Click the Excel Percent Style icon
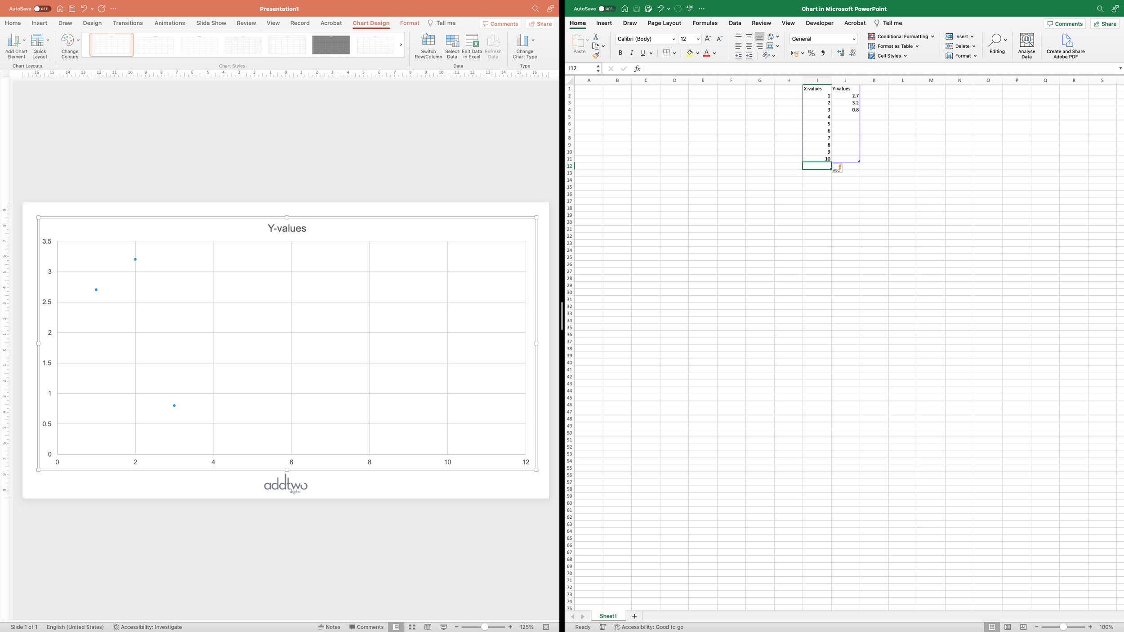The height and width of the screenshot is (632, 1124). pos(811,53)
